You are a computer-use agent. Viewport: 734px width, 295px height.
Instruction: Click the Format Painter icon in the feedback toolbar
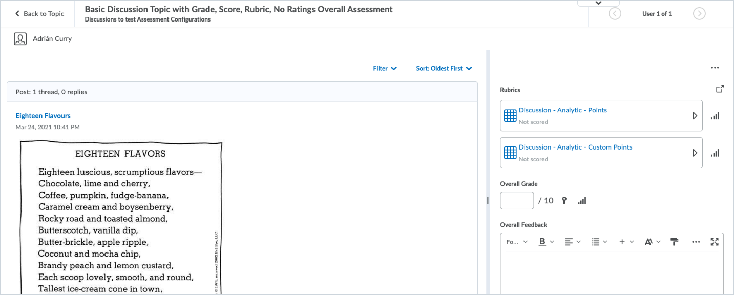(x=674, y=241)
